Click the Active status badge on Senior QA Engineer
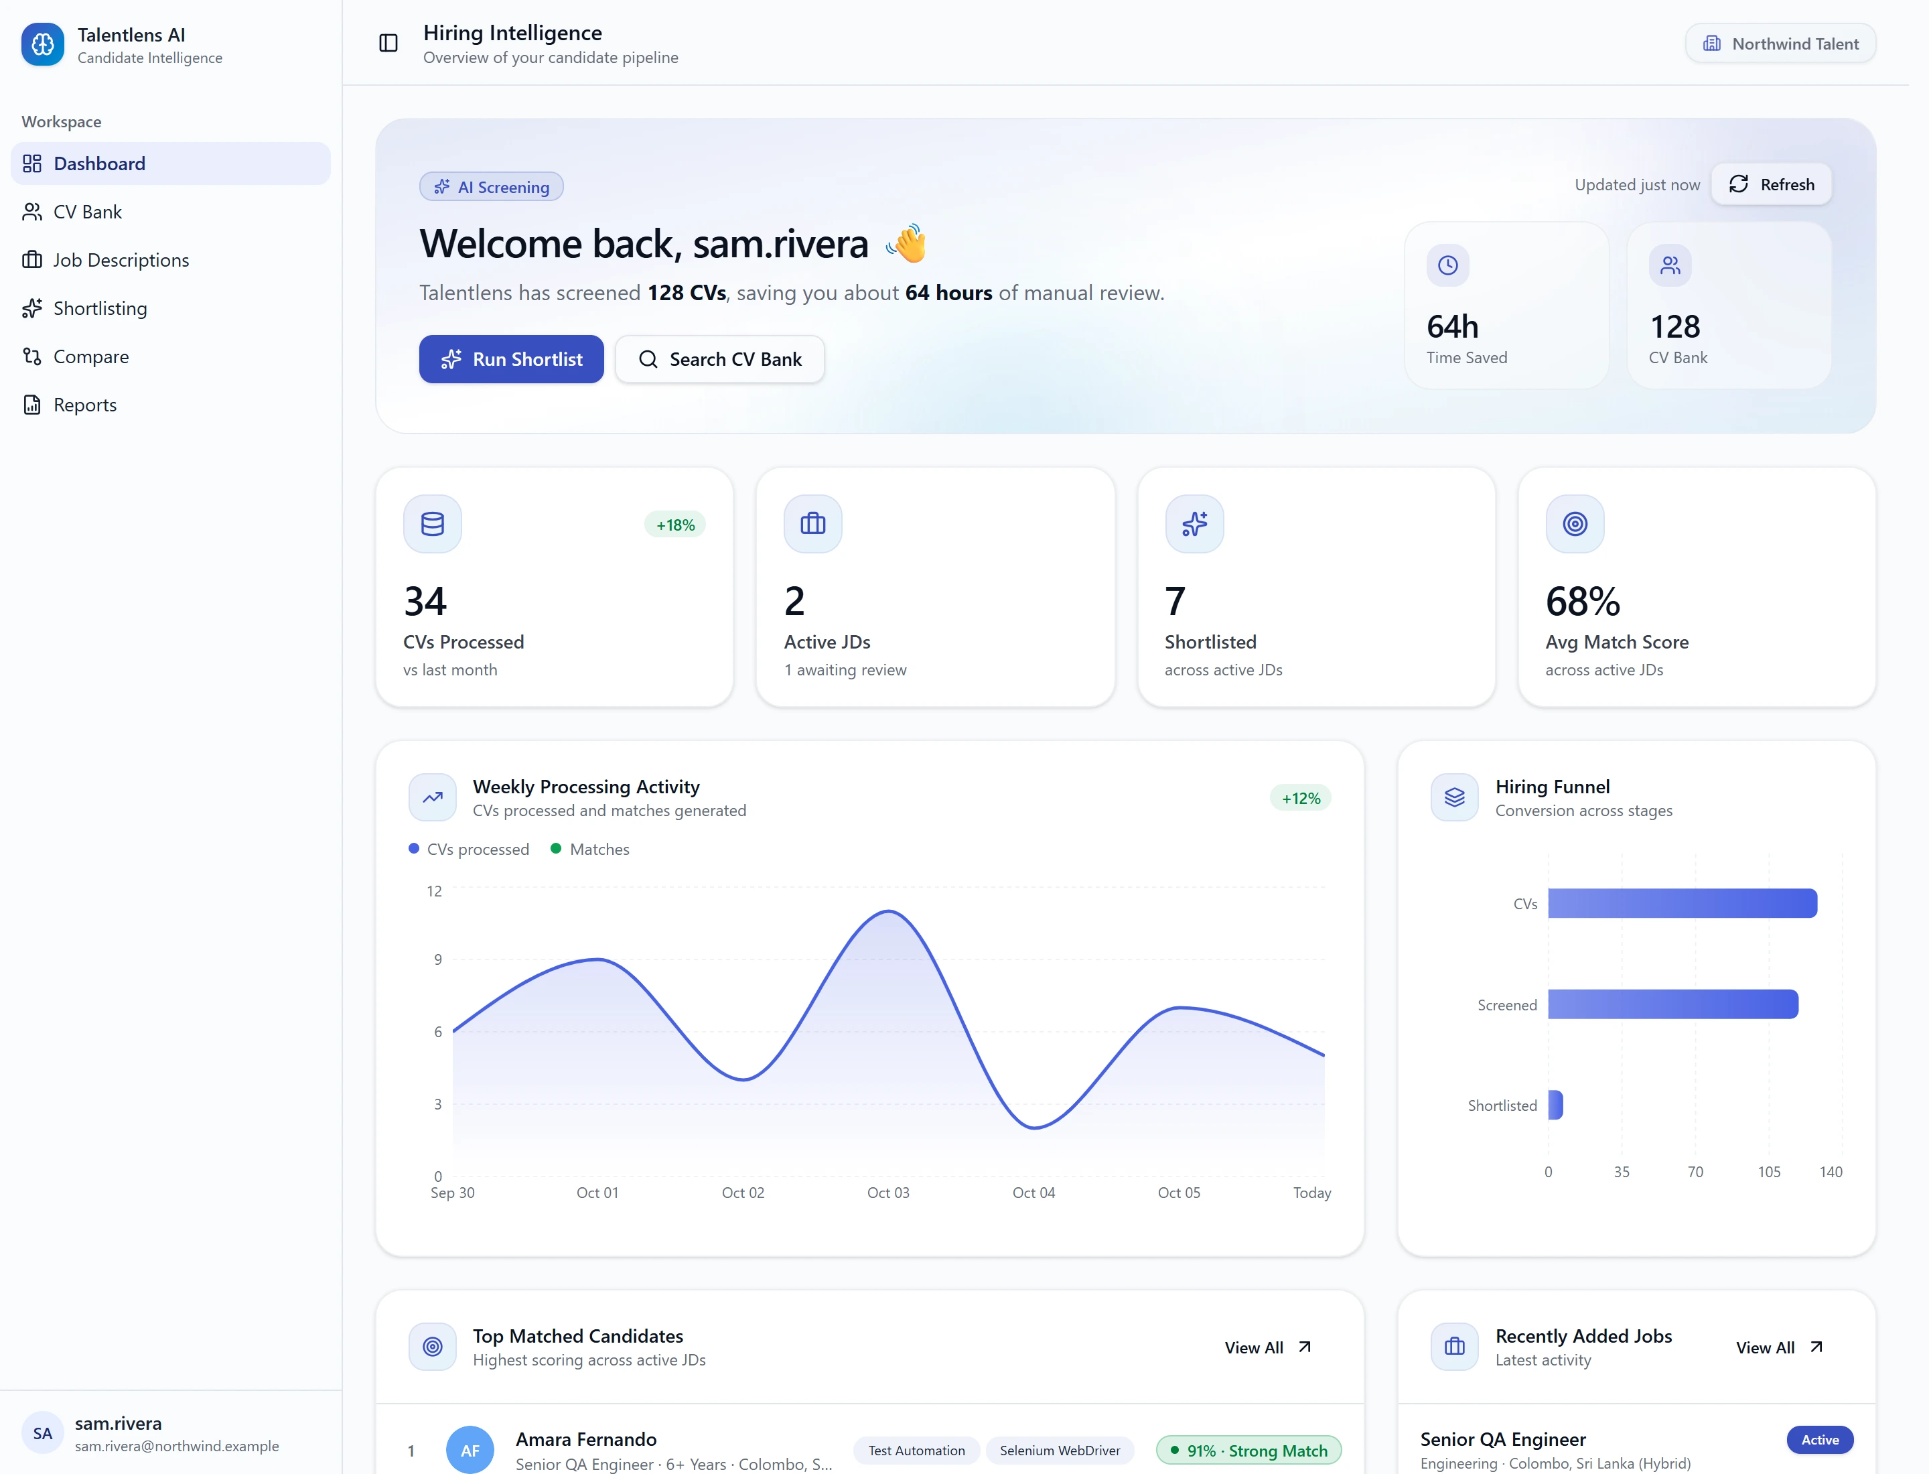 coord(1819,1440)
